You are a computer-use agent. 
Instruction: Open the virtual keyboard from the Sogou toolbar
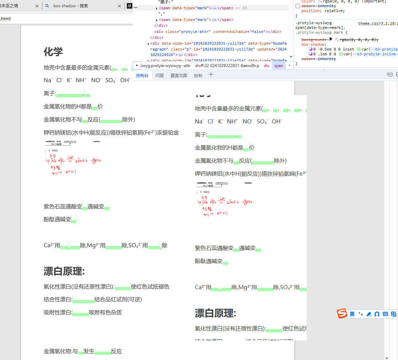point(386,314)
